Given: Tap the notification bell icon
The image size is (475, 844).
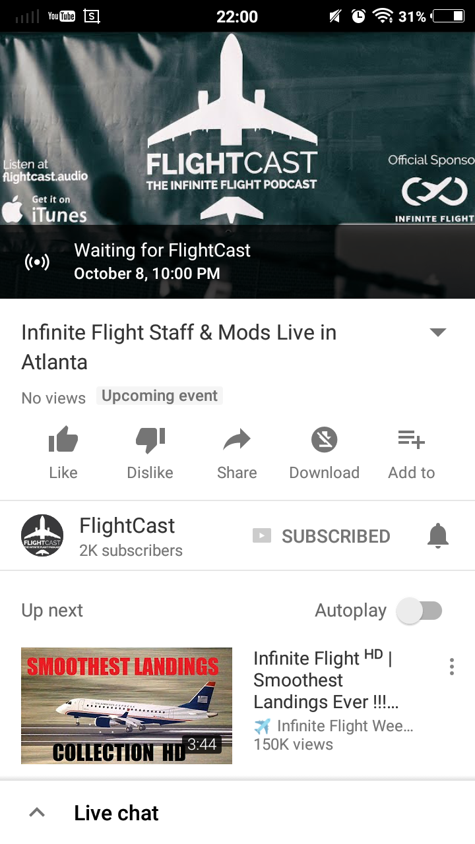Looking at the screenshot, I should pyautogui.click(x=438, y=536).
